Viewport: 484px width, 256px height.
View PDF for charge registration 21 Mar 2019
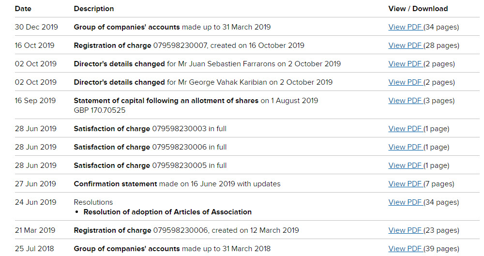click(x=405, y=230)
